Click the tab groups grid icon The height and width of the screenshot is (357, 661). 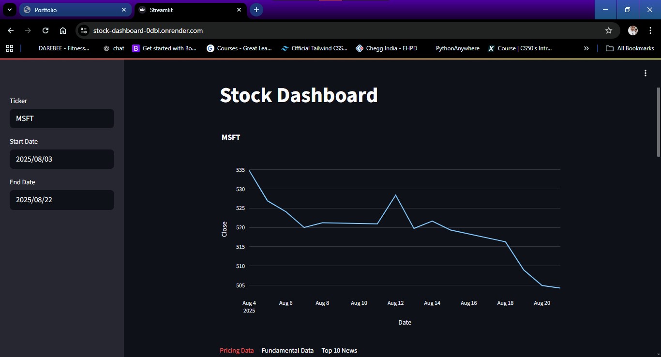pos(10,48)
